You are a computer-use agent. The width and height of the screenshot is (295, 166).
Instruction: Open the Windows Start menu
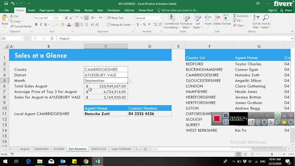tap(5, 161)
